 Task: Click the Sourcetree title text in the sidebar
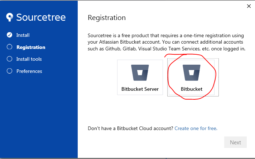pos(41,17)
